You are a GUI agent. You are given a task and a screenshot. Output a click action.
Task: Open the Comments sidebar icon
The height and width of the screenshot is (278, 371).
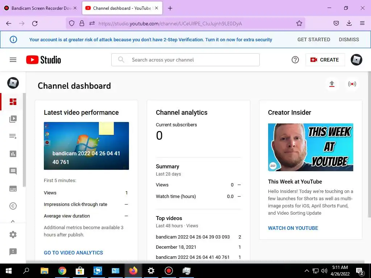(x=13, y=171)
